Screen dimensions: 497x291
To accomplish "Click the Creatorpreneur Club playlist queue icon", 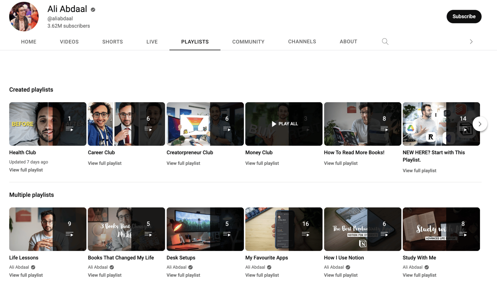I will (x=227, y=129).
